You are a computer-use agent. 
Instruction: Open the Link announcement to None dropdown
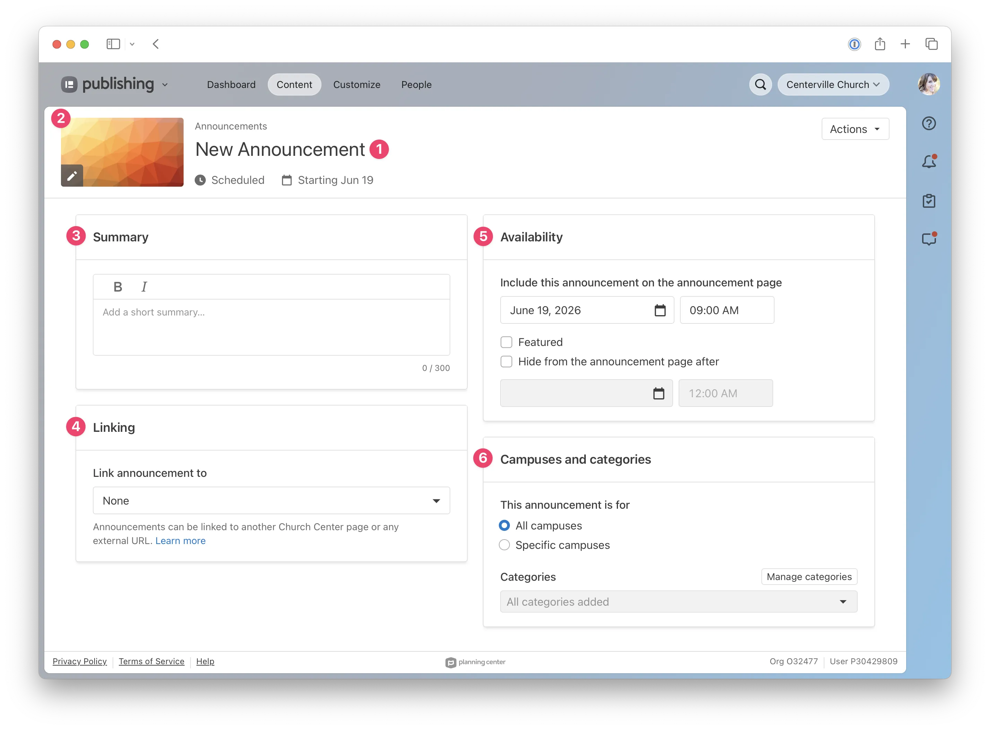click(x=271, y=501)
